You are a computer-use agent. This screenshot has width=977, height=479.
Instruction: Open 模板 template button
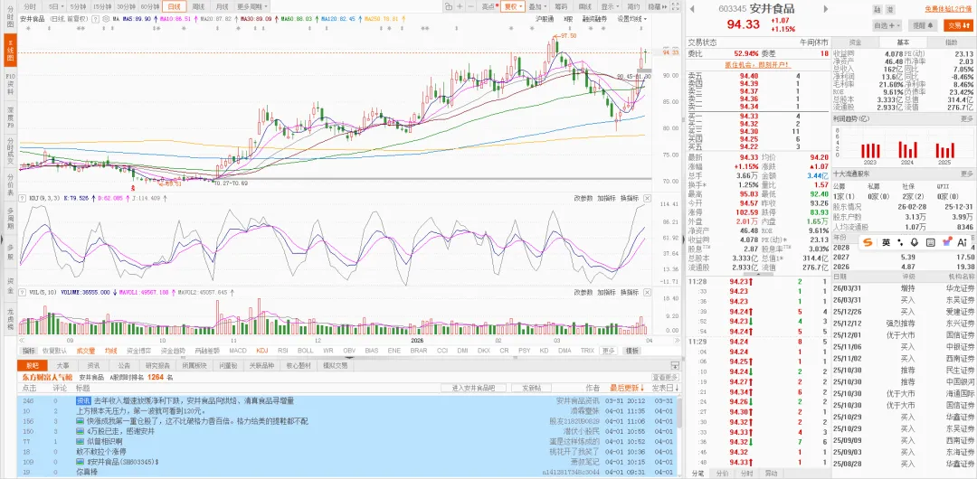point(632,351)
